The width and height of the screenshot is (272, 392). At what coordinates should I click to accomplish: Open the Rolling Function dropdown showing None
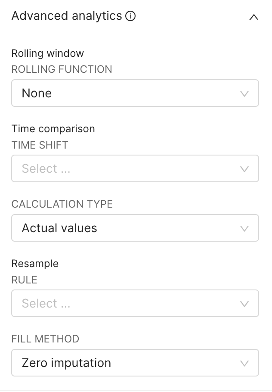[135, 93]
